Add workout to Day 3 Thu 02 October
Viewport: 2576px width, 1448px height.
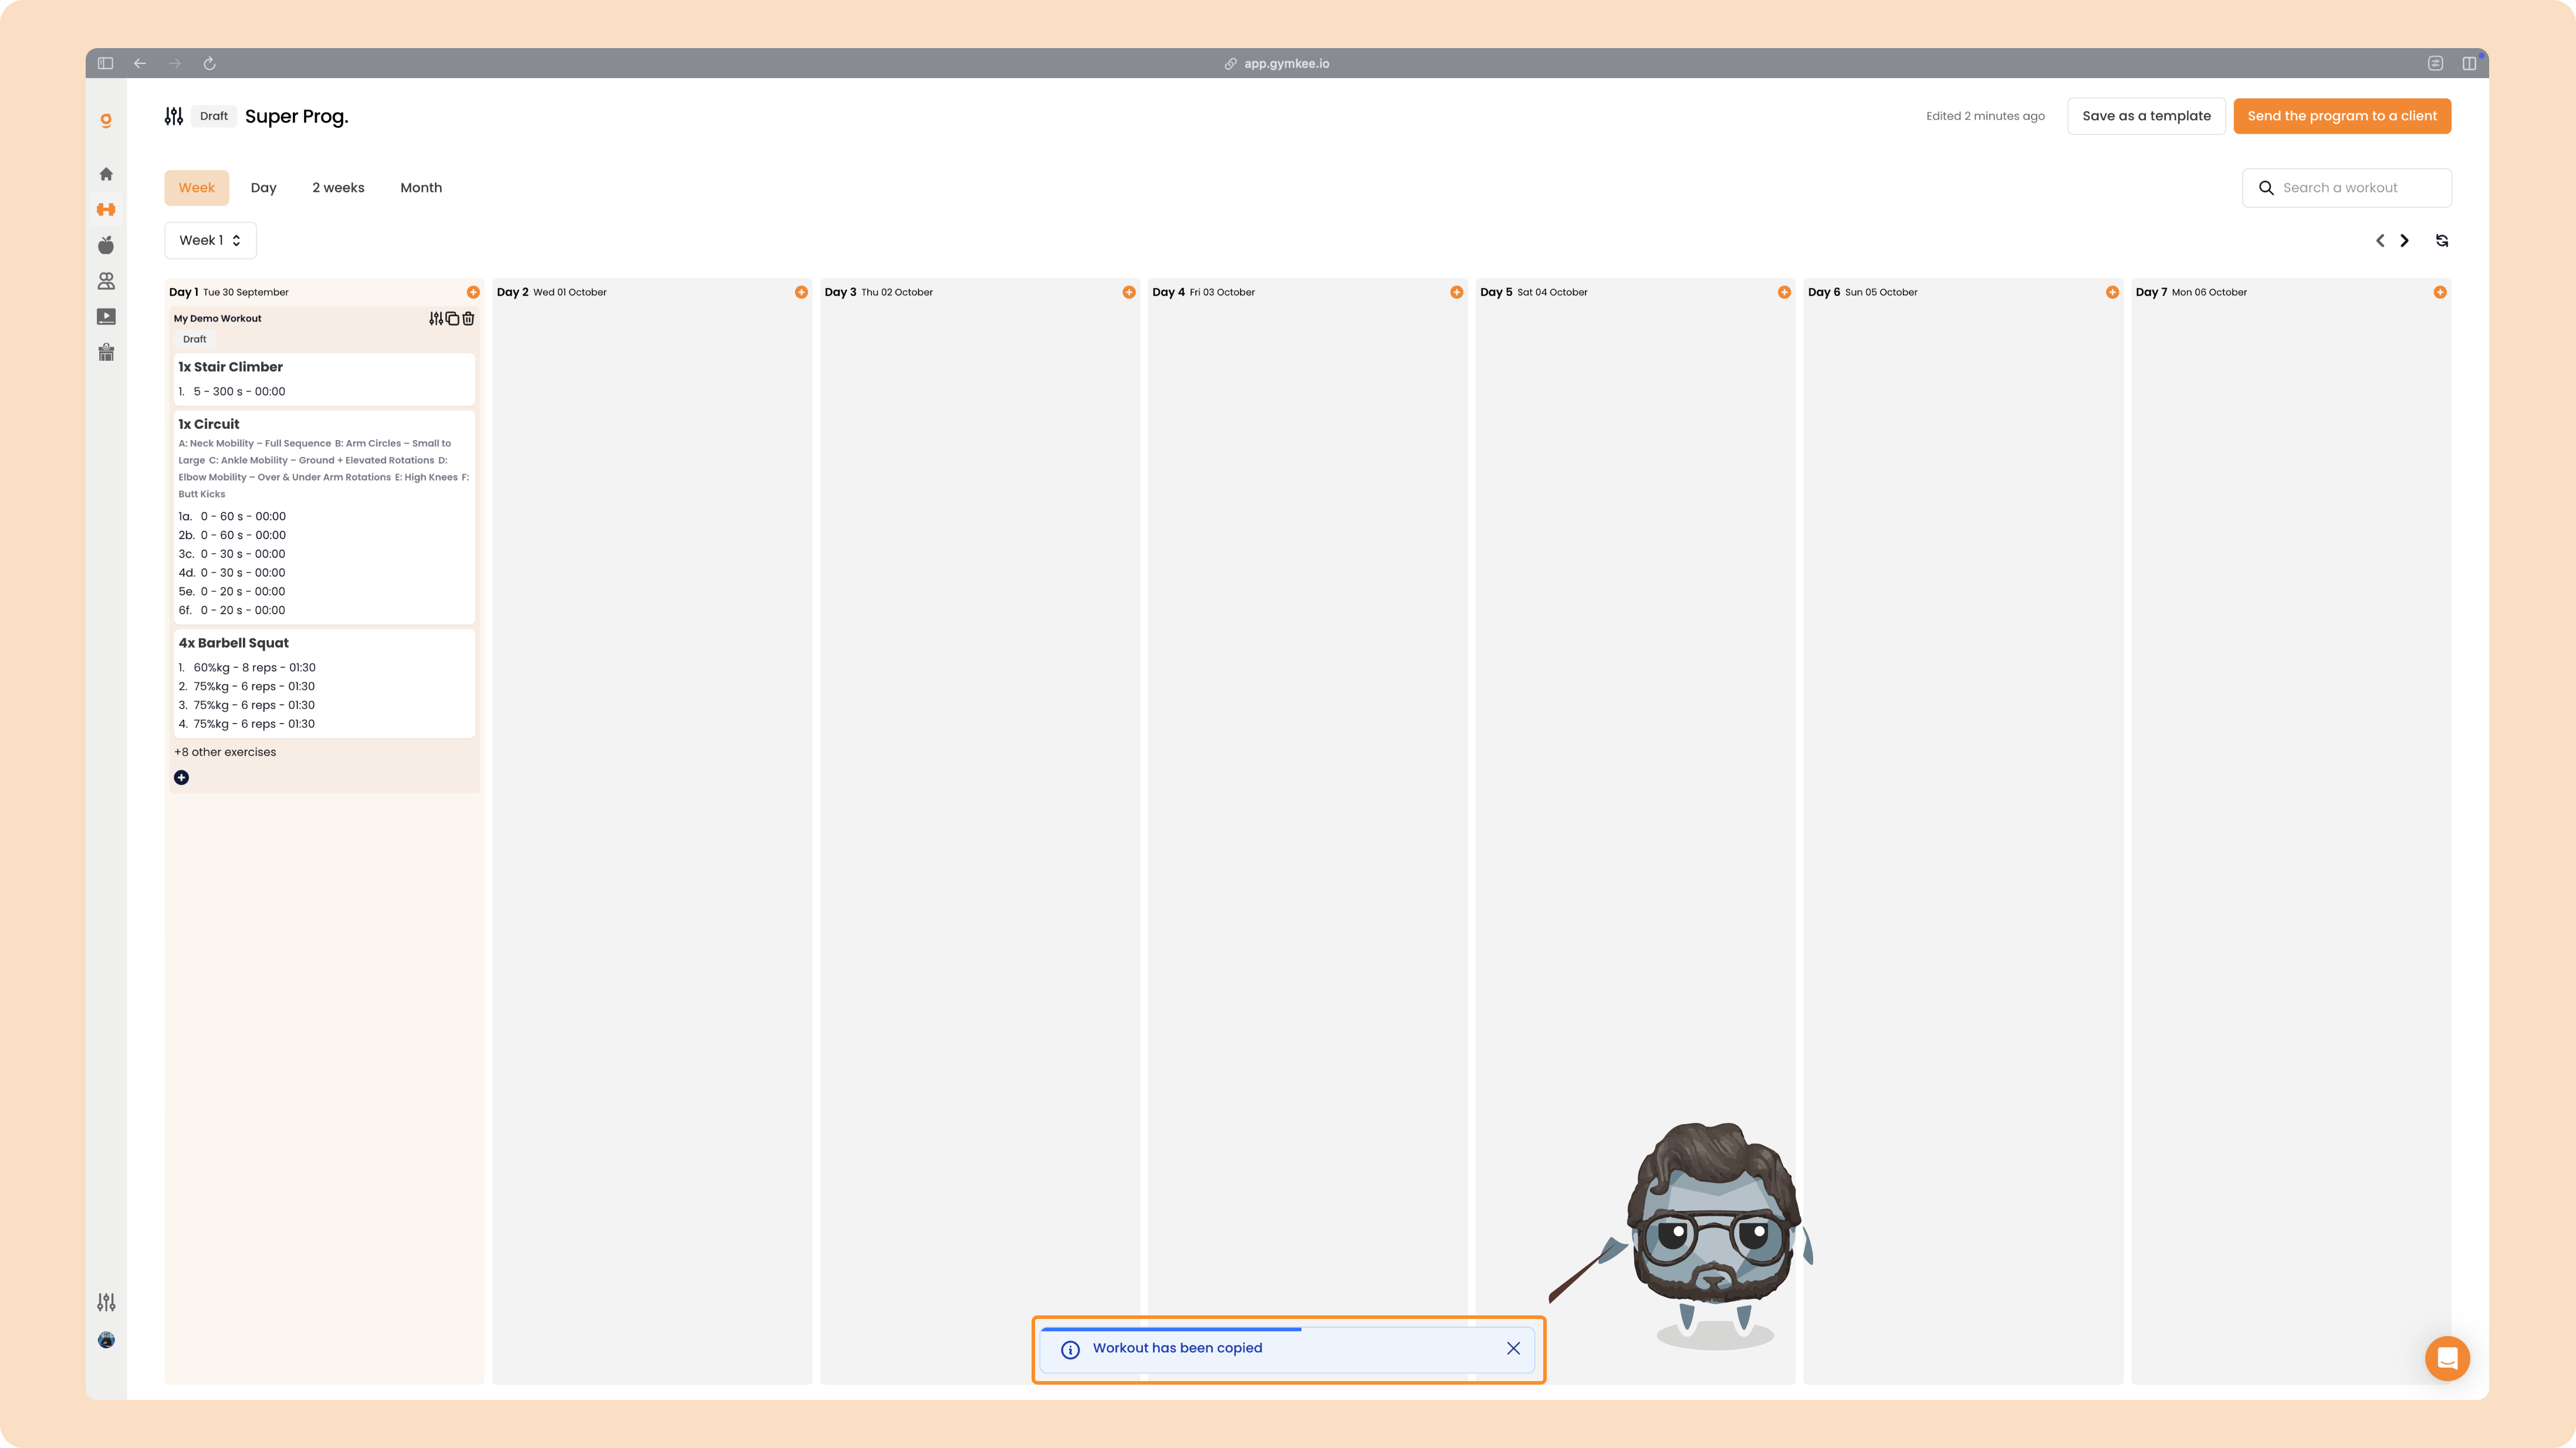[1129, 292]
